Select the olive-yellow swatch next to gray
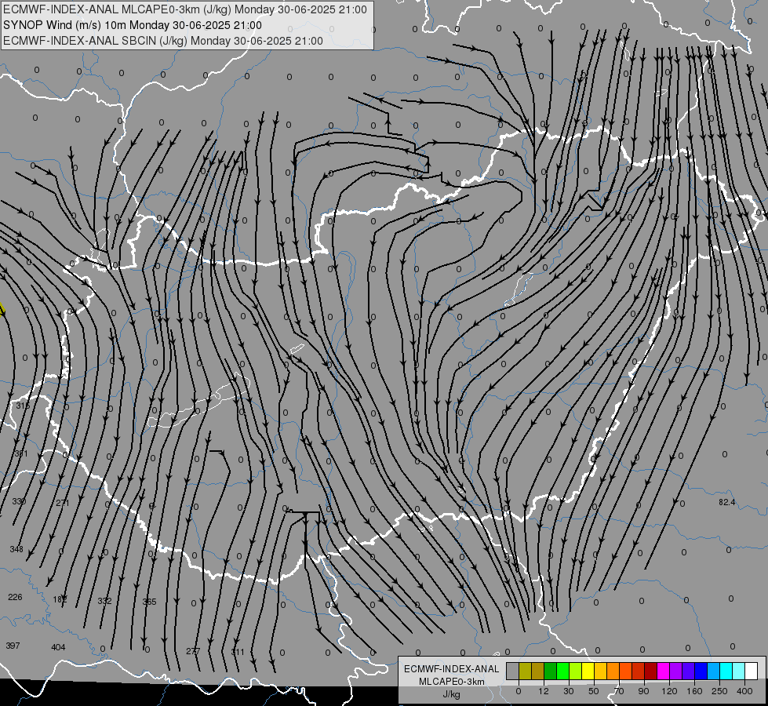Screen dimensions: 768x706 (x=525, y=671)
